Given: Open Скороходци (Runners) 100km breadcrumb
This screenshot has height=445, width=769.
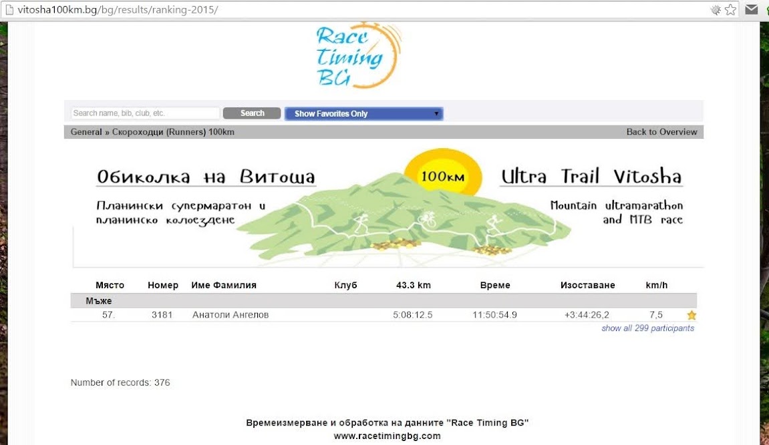Looking at the screenshot, I should point(173,131).
